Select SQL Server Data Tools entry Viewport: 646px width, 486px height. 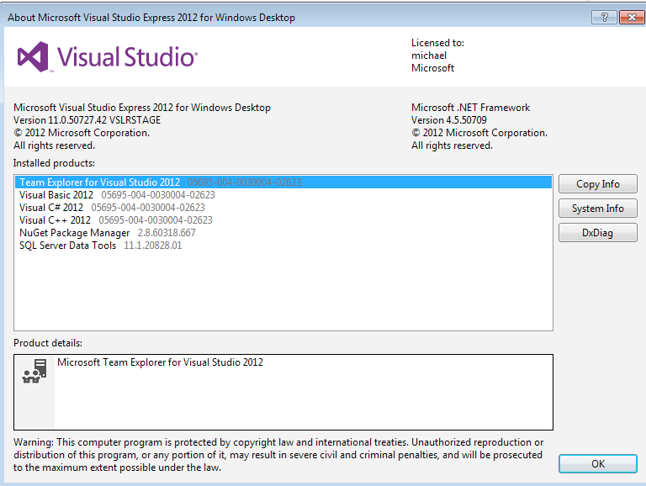[283, 245]
